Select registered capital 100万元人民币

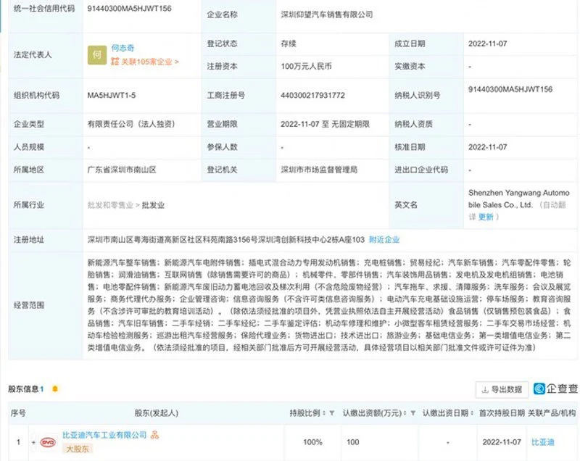point(306,67)
